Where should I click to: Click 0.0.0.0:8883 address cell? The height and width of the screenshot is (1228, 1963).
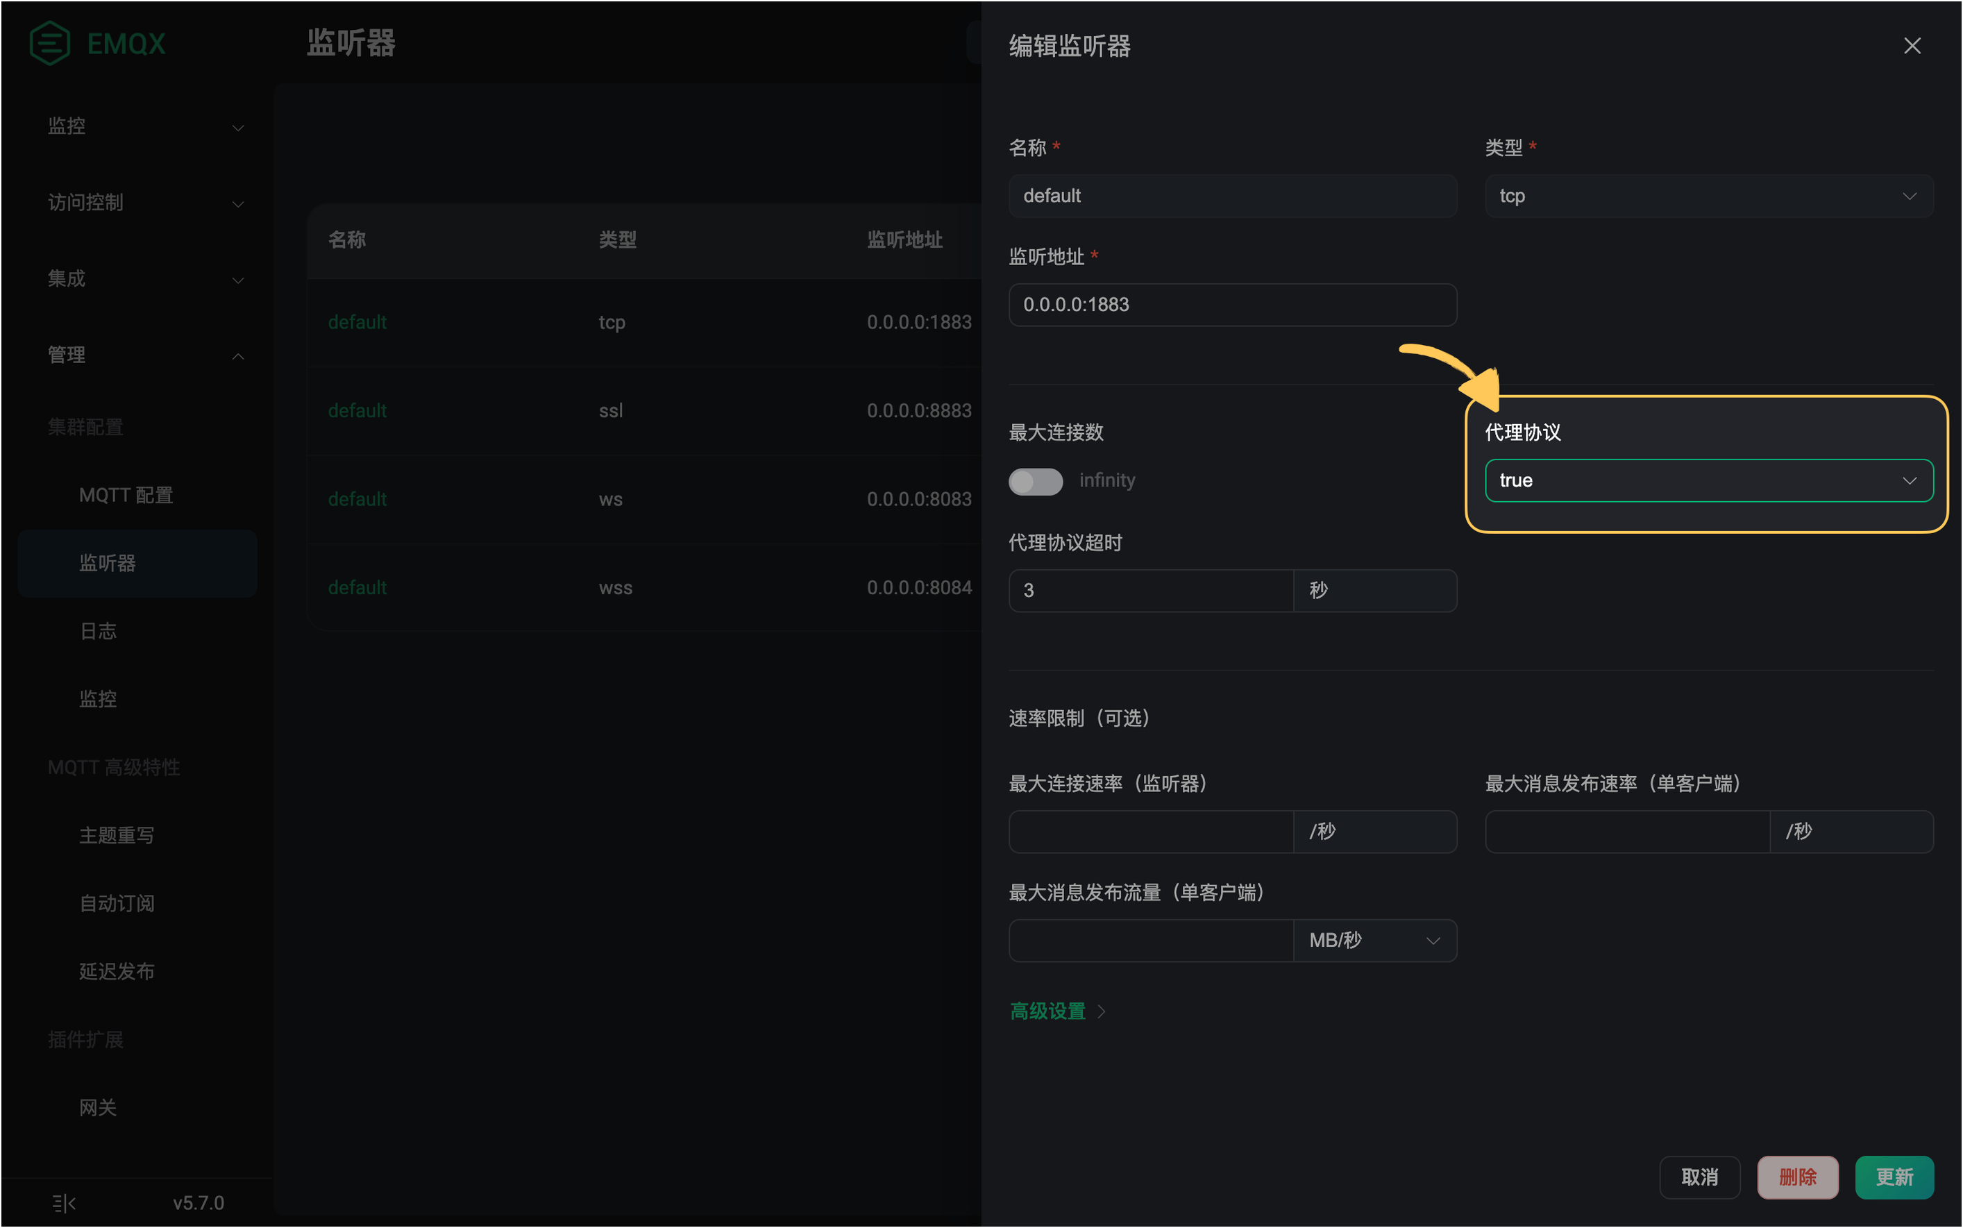918,411
